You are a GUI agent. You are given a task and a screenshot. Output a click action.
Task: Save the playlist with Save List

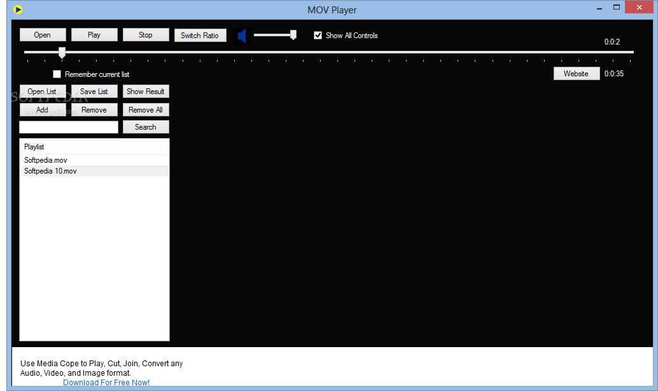[x=94, y=92]
